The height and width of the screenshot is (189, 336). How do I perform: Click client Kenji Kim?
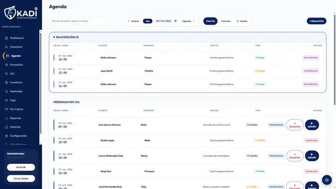coord(106,172)
